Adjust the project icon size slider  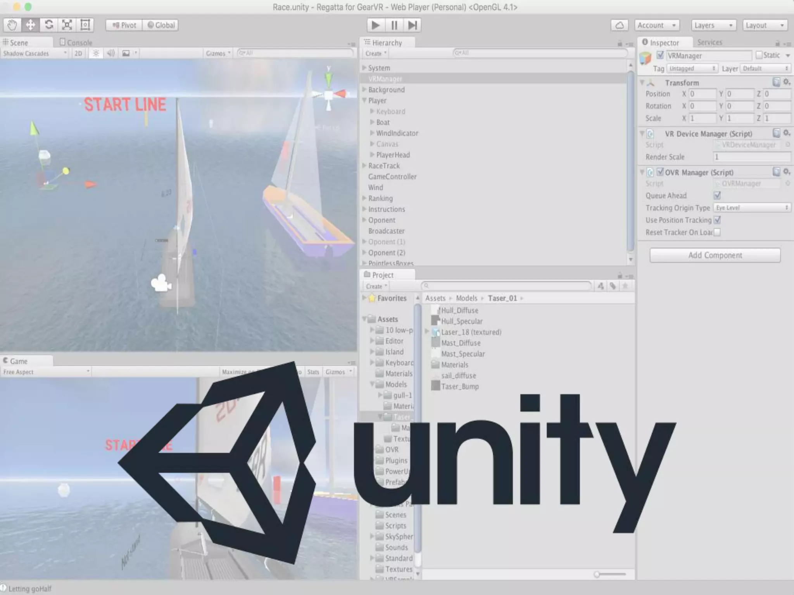point(597,574)
